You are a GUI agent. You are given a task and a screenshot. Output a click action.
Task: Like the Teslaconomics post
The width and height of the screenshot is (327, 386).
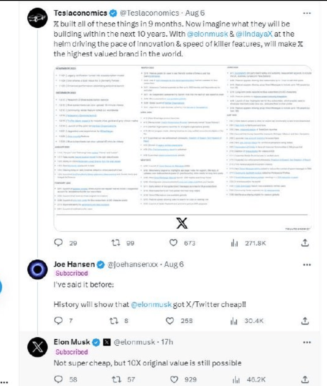coord(174,243)
